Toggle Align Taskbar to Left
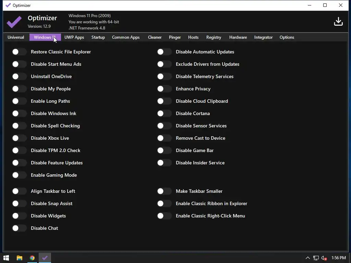Screen dimensions: 351x263 pyautogui.click(x=19, y=191)
